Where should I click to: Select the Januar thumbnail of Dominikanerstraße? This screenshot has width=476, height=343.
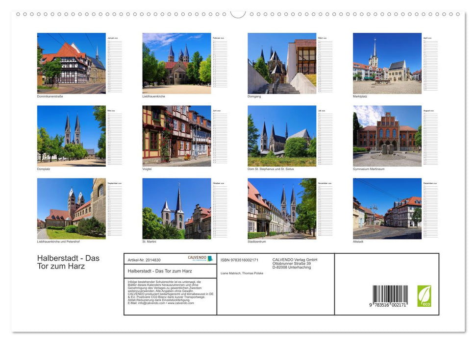[x=71, y=64]
